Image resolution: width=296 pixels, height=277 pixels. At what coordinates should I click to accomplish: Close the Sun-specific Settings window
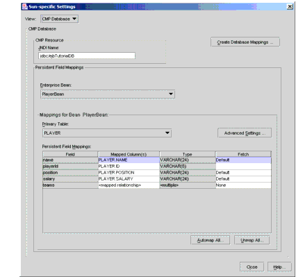pyautogui.click(x=290, y=6)
